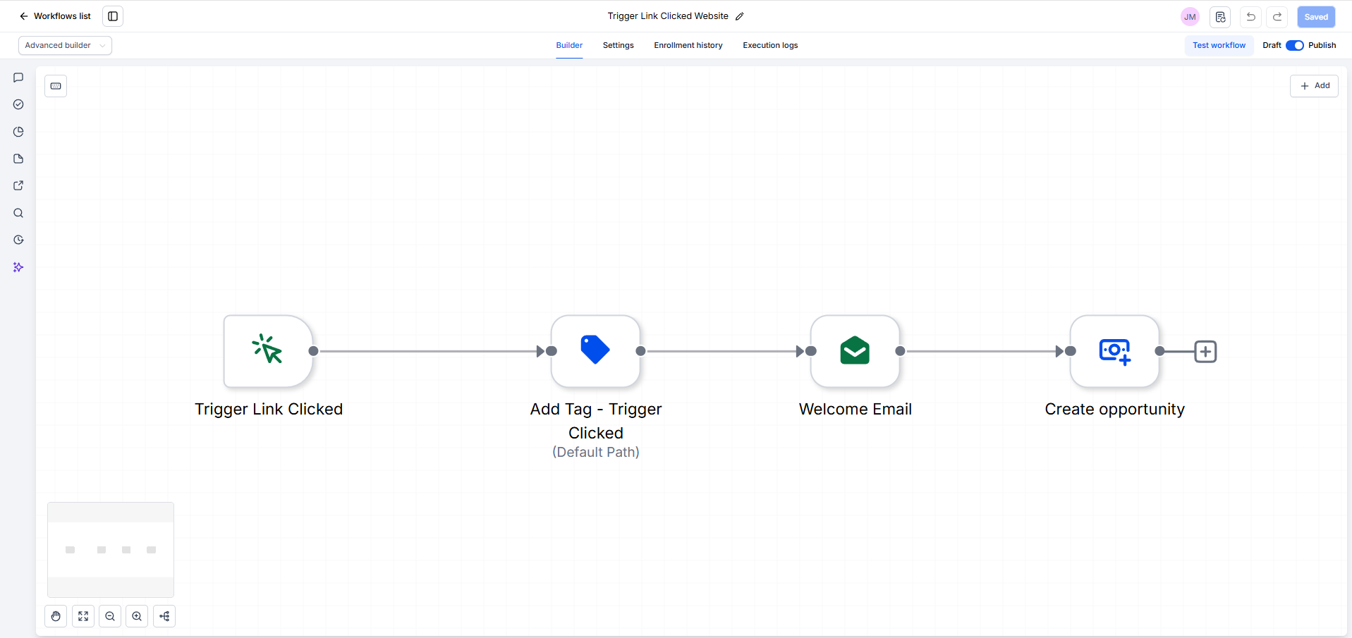Image resolution: width=1352 pixels, height=638 pixels.
Task: Auto-arrange the workflow layout
Action: [164, 616]
